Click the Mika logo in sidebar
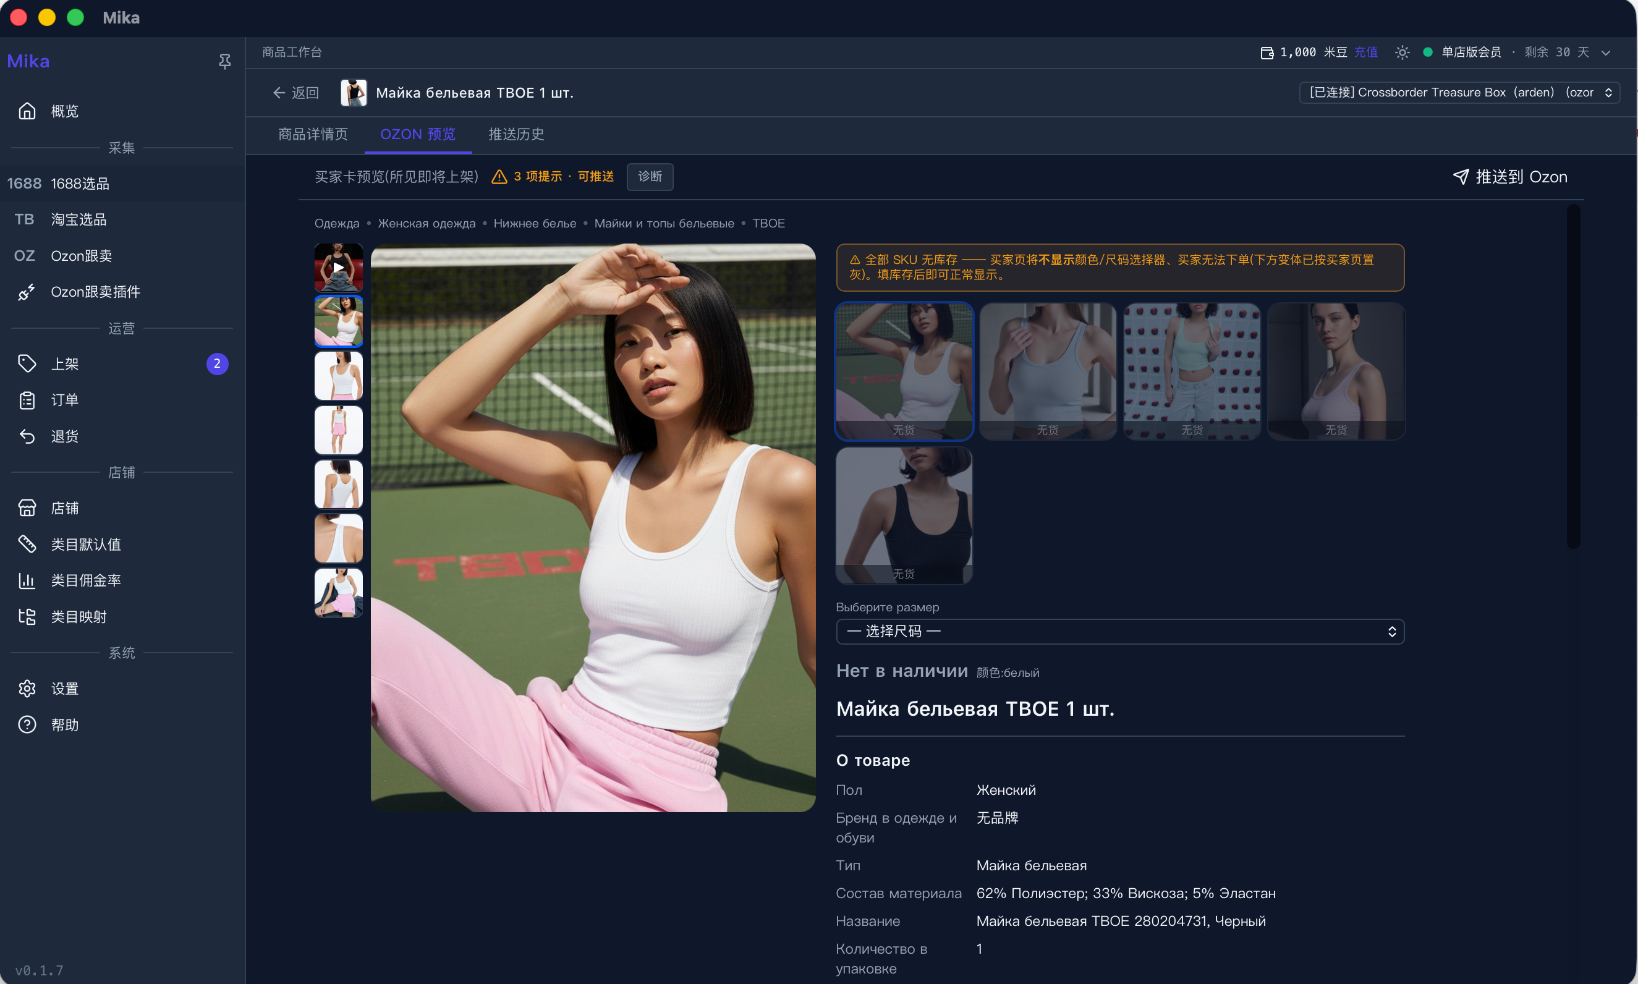Image resolution: width=1638 pixels, height=984 pixels. click(x=28, y=61)
